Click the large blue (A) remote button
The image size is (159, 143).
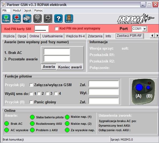tap(139, 87)
